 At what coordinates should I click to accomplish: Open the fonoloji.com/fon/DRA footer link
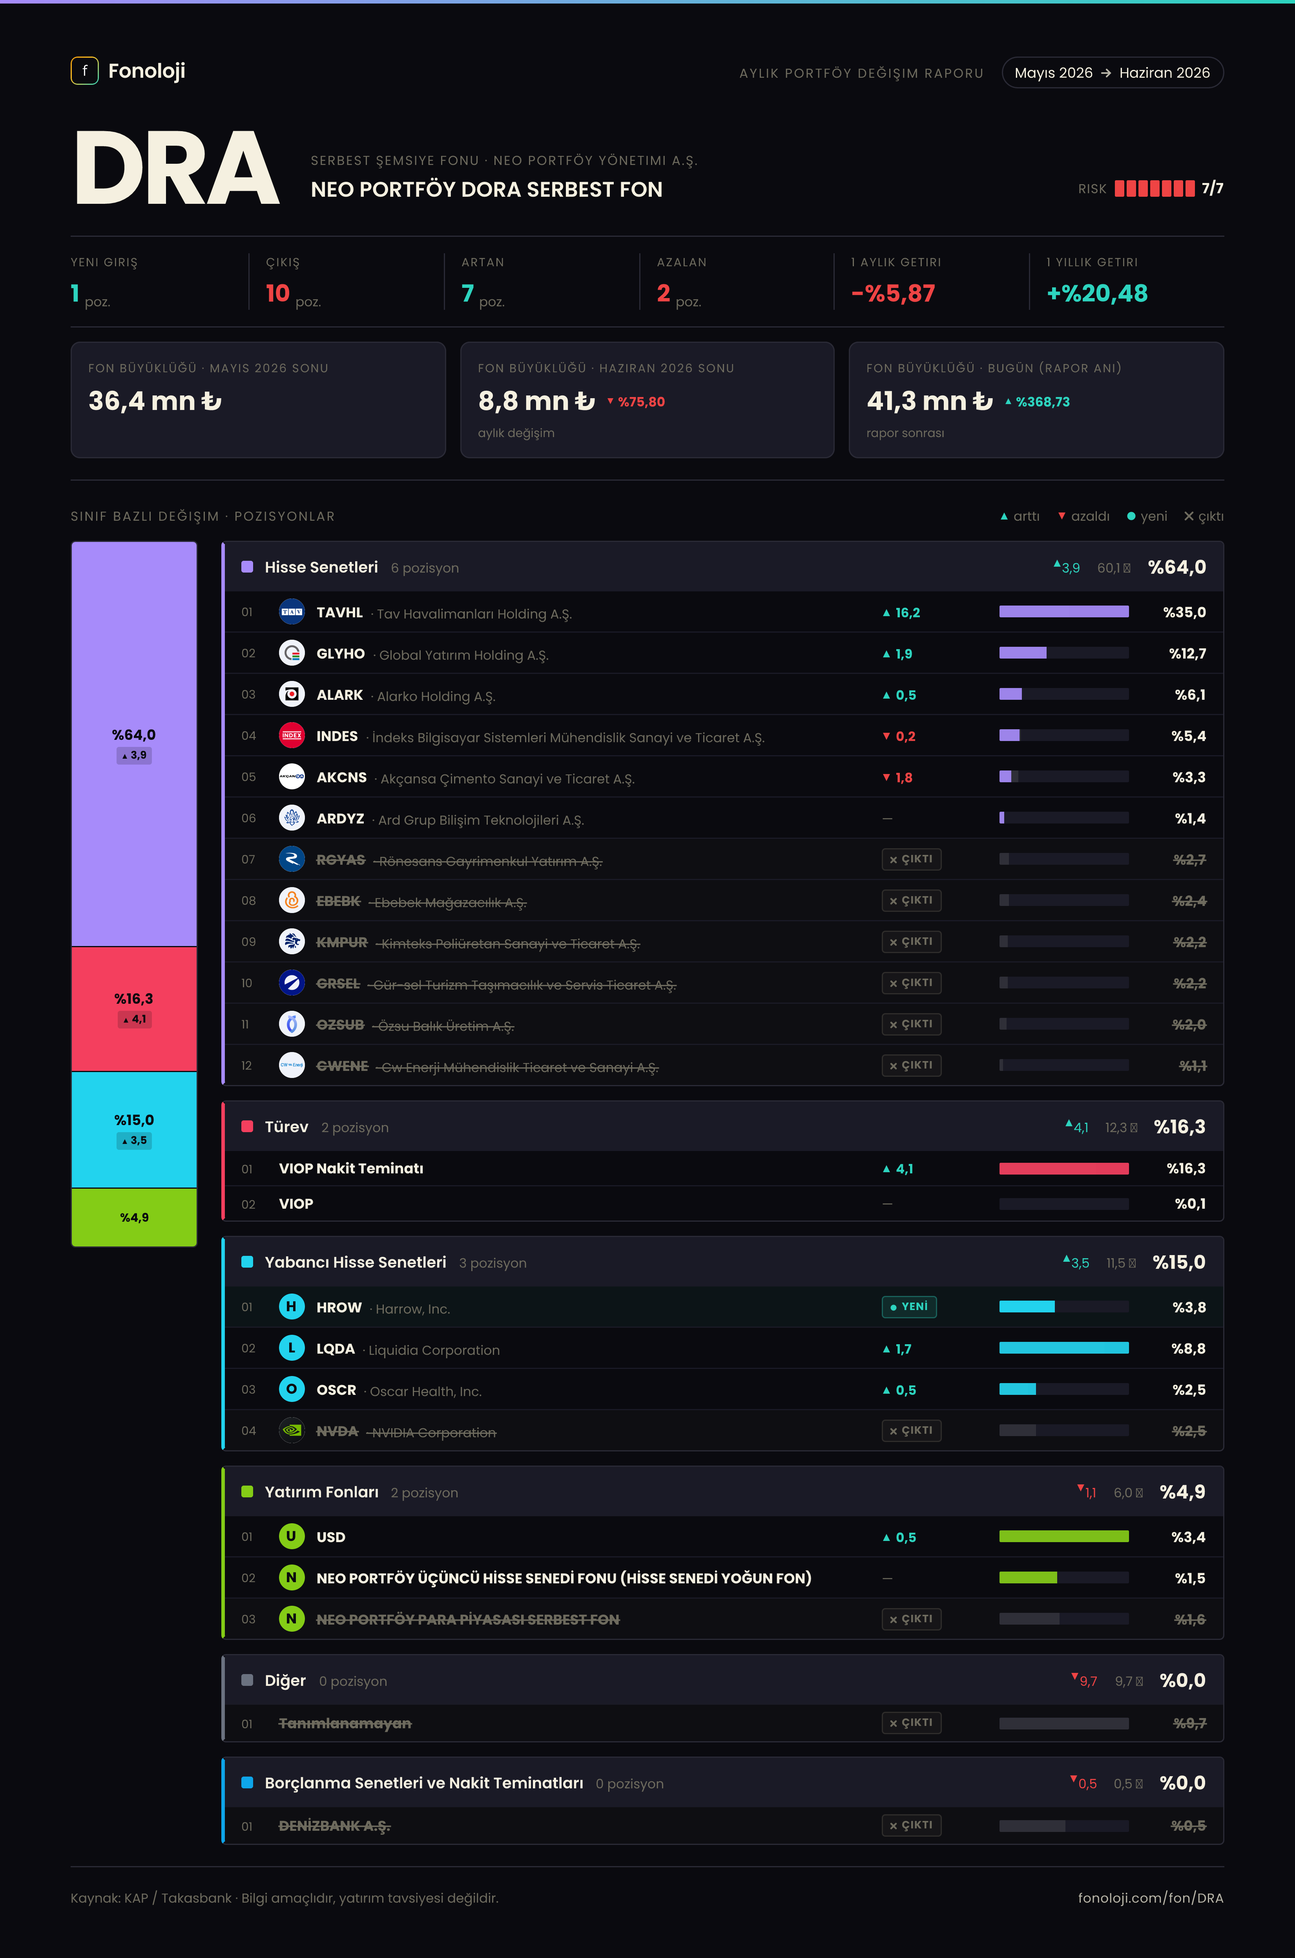point(1151,1898)
